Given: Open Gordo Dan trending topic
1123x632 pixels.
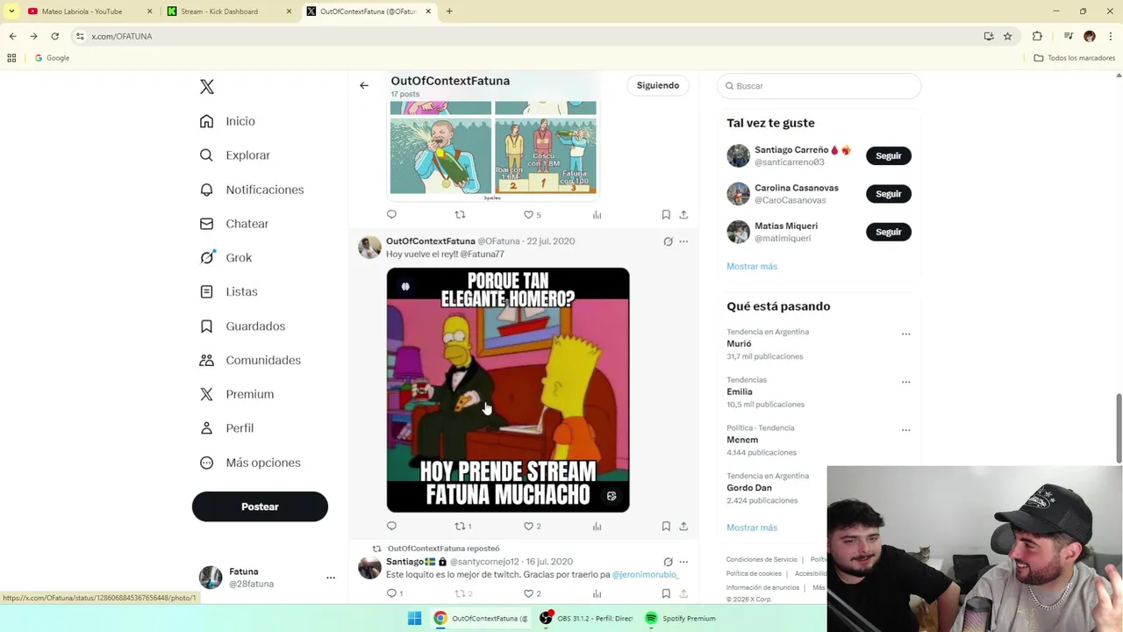Looking at the screenshot, I should tap(749, 488).
